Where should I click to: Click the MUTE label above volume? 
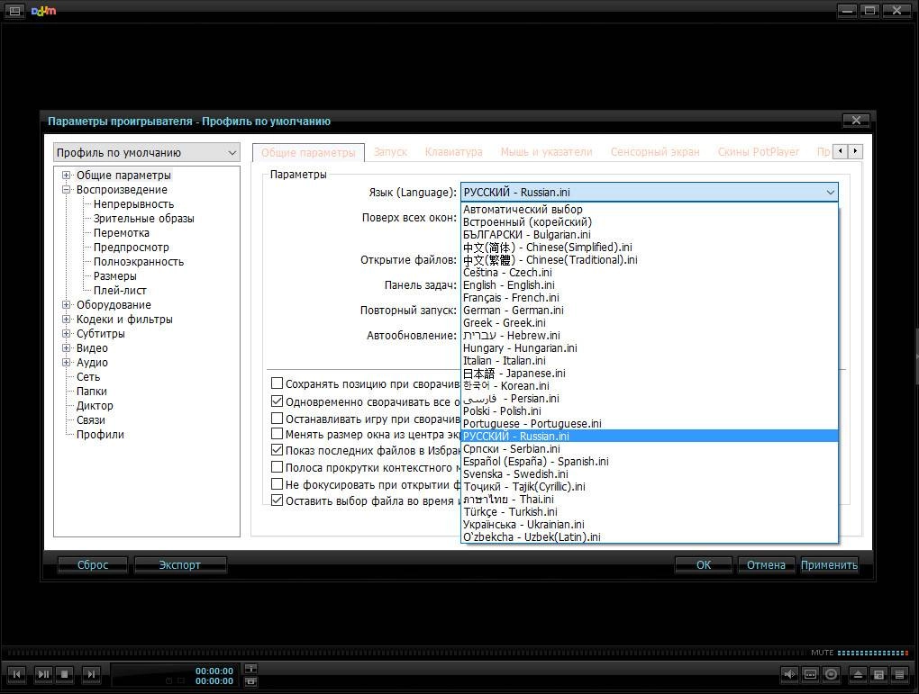pyautogui.click(x=823, y=653)
